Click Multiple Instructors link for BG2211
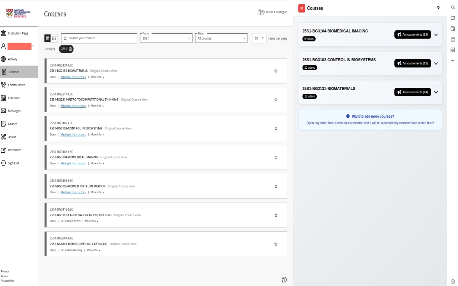458x286 pixels. point(73,106)
